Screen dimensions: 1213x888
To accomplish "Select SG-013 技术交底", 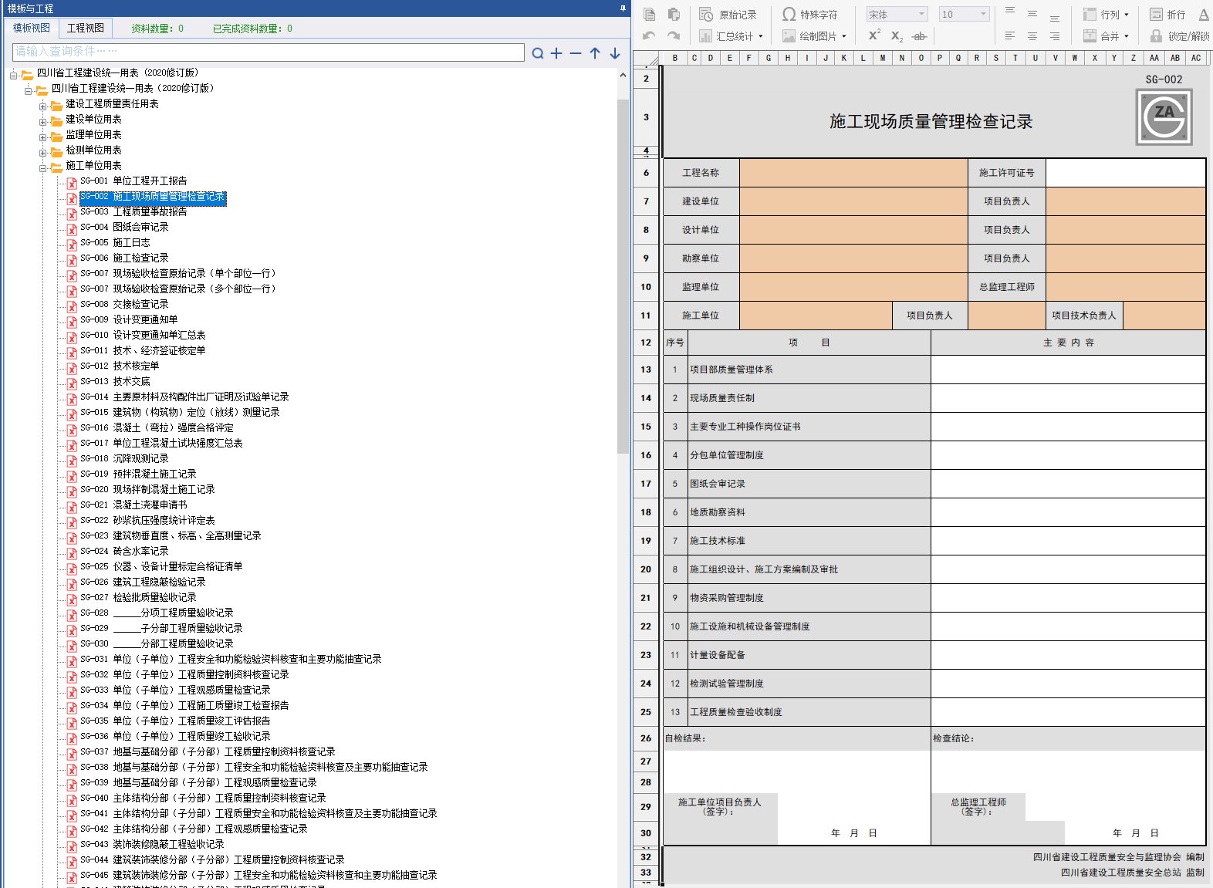I will click(115, 381).
